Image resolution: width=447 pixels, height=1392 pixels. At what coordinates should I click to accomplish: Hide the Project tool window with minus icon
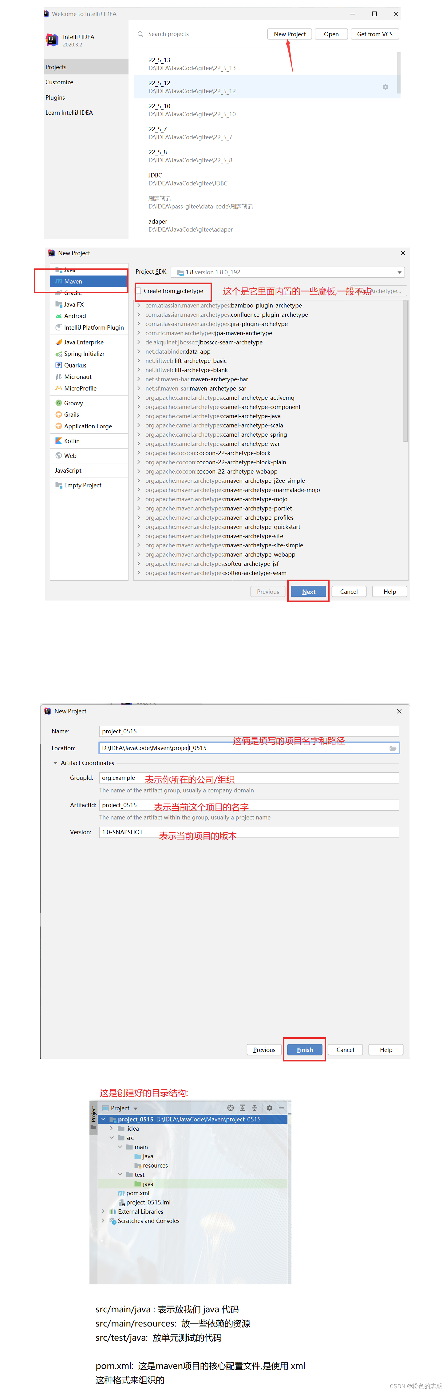(281, 1108)
